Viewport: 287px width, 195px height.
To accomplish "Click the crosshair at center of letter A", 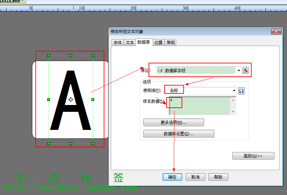I will point(71,100).
